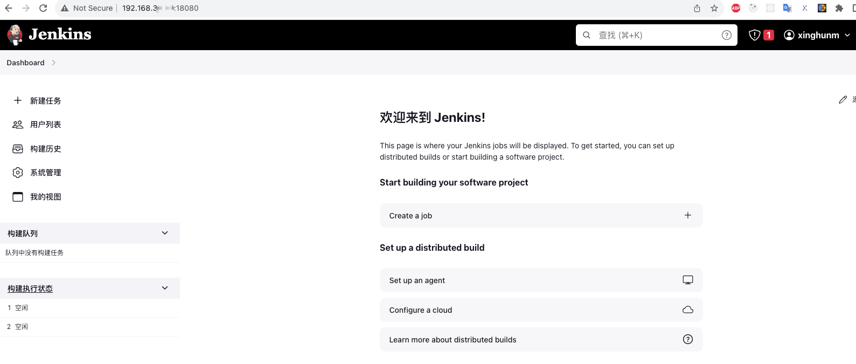The height and width of the screenshot is (364, 856).
Task: Select executor row 2 空闲
Action: 90,327
